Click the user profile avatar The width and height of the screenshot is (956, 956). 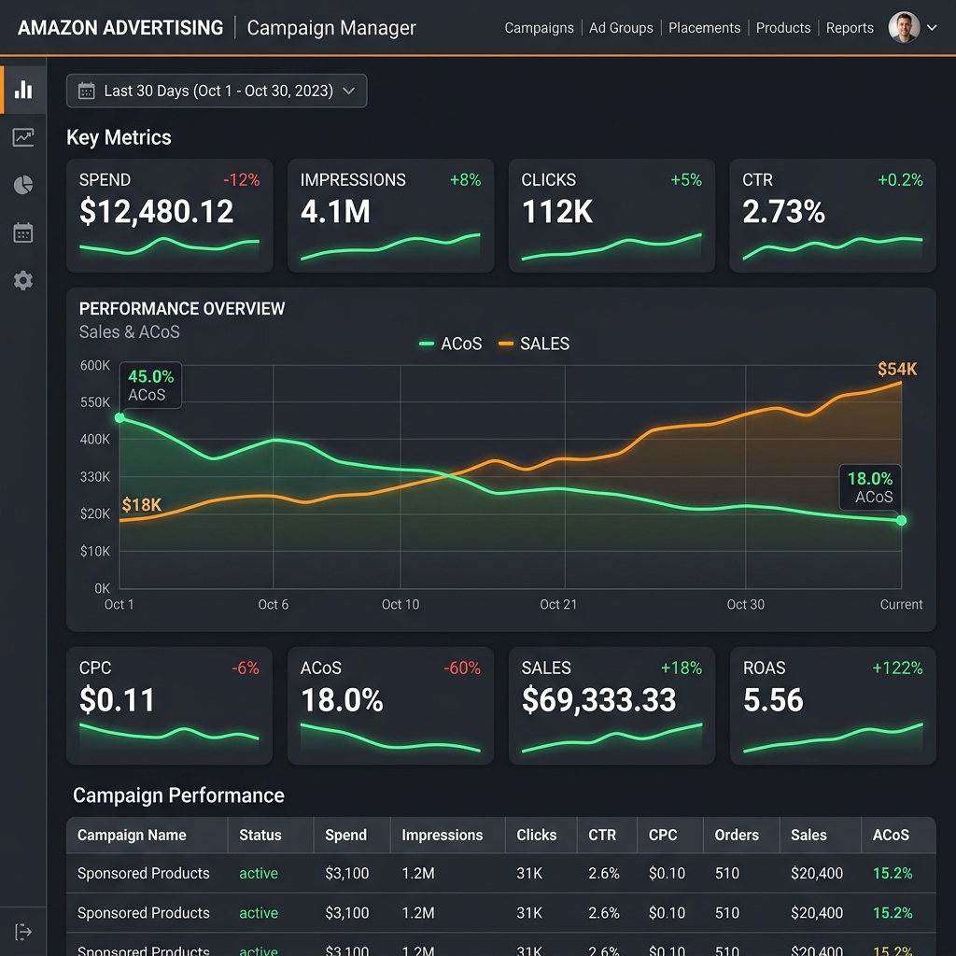pos(904,27)
